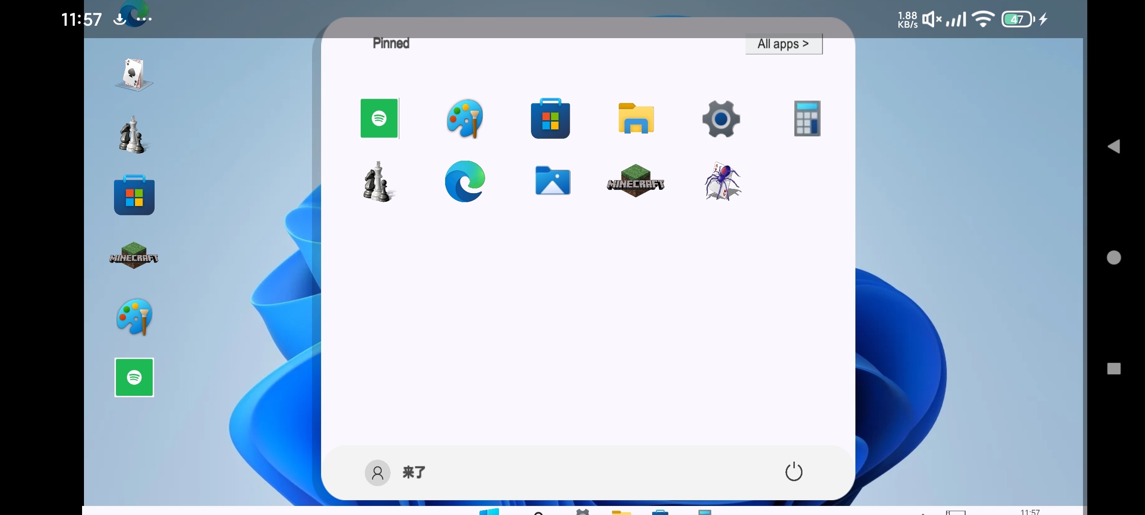
Task: Select the Chess desktop shortcut
Action: [x=133, y=135]
